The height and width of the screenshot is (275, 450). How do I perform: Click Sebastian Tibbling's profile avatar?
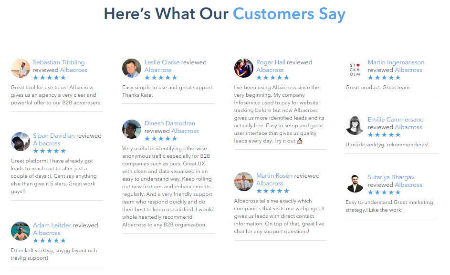coord(21,68)
